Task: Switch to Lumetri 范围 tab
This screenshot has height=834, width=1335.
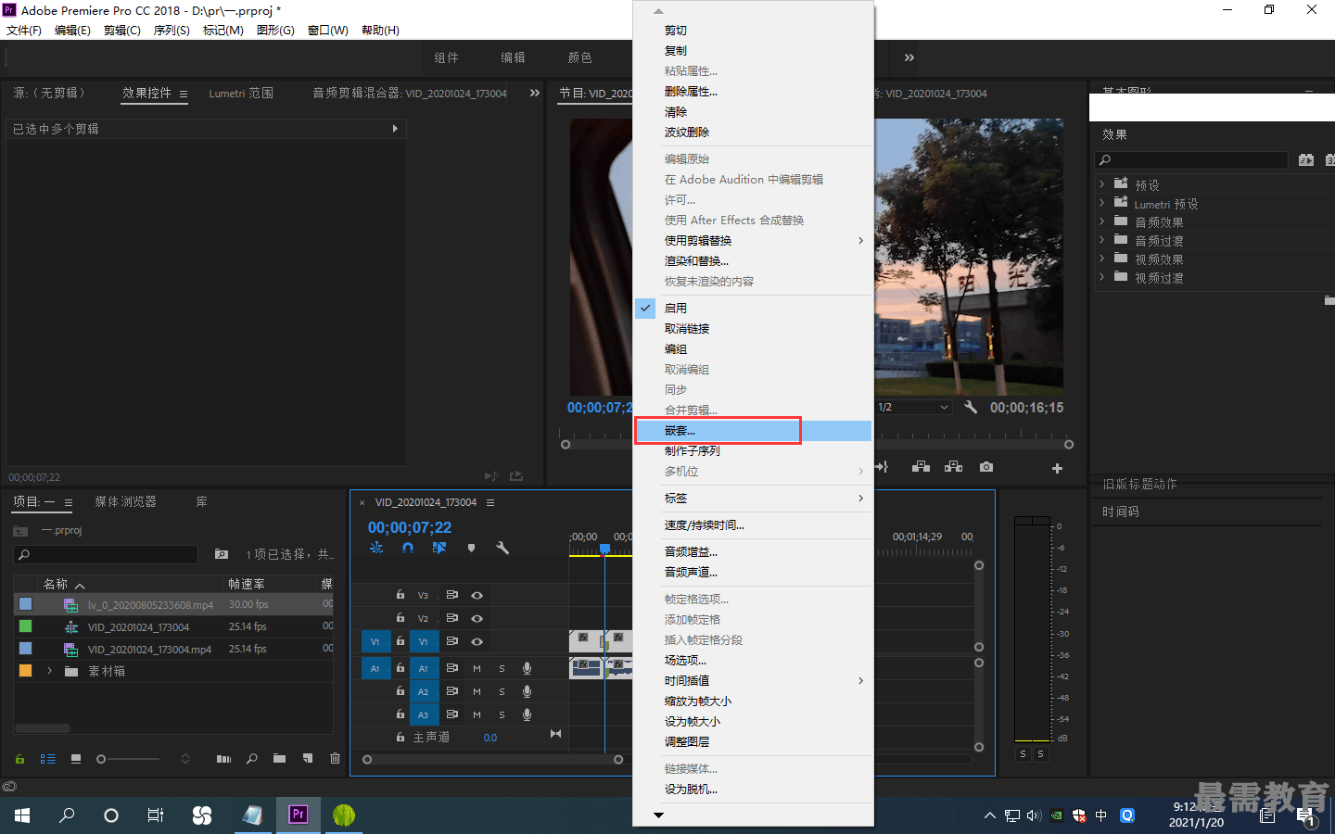Action: pyautogui.click(x=241, y=93)
